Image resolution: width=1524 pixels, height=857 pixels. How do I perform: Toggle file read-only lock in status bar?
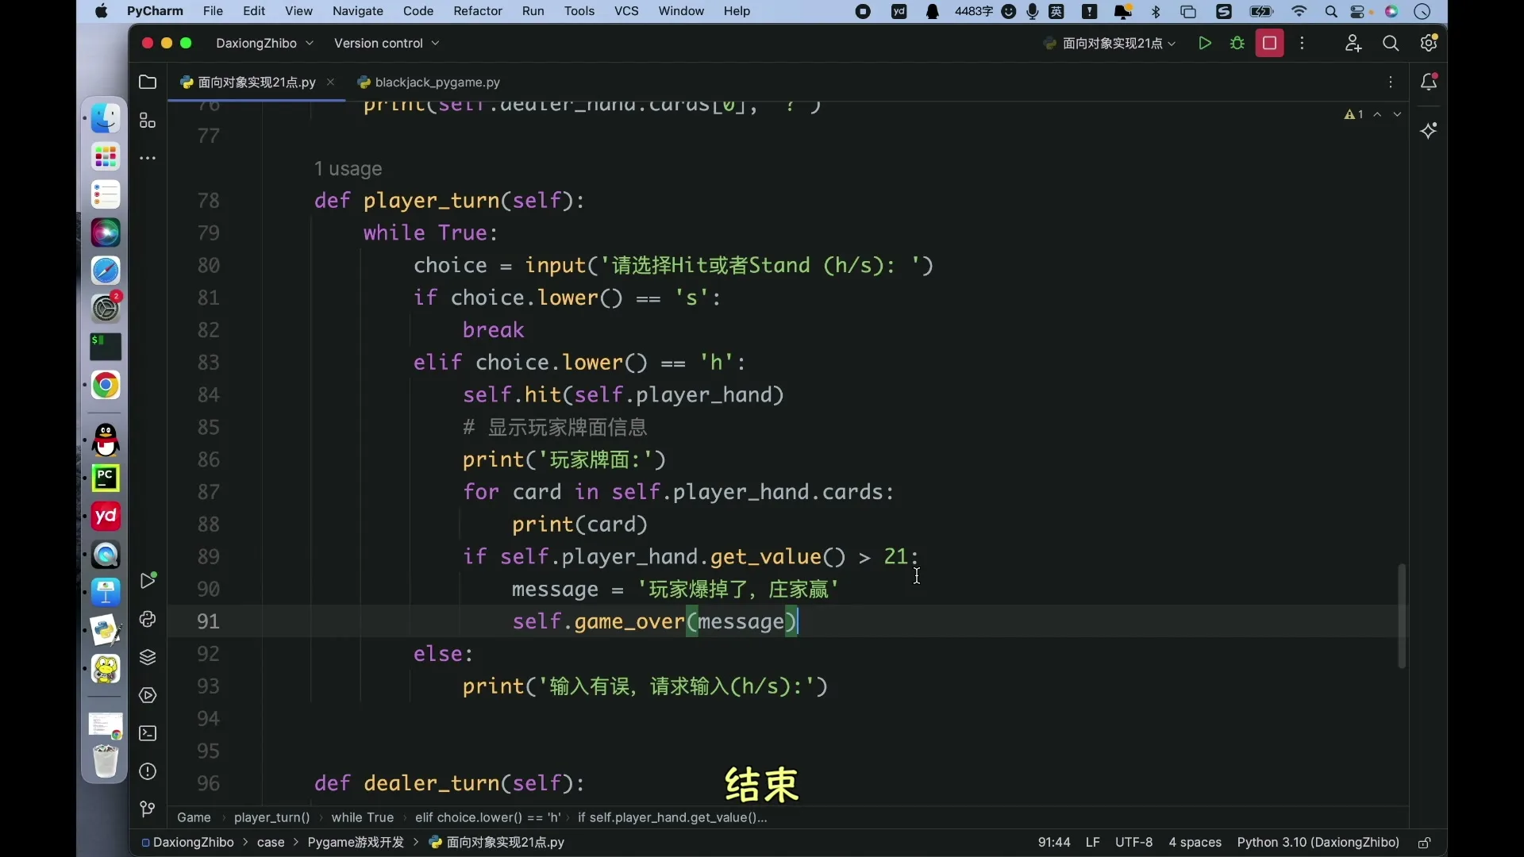point(1425,843)
